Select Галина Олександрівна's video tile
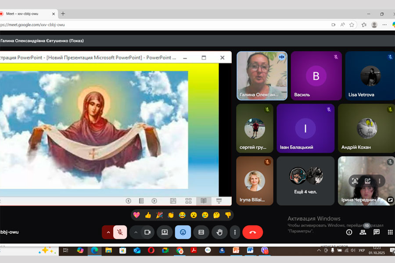Viewport: 395px width, 263px height. (x=262, y=75)
